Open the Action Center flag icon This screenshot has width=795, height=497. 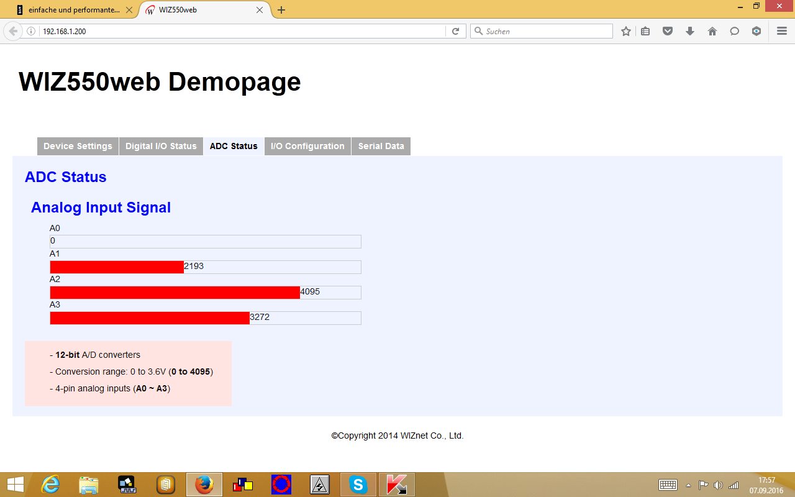point(703,485)
